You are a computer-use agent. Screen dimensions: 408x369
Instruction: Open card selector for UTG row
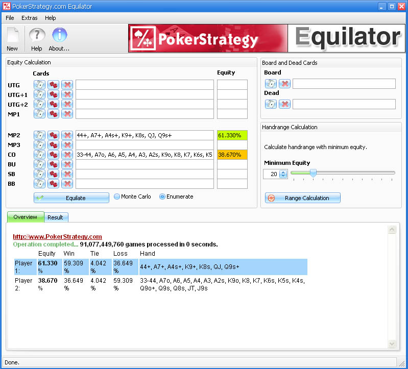[x=39, y=85]
